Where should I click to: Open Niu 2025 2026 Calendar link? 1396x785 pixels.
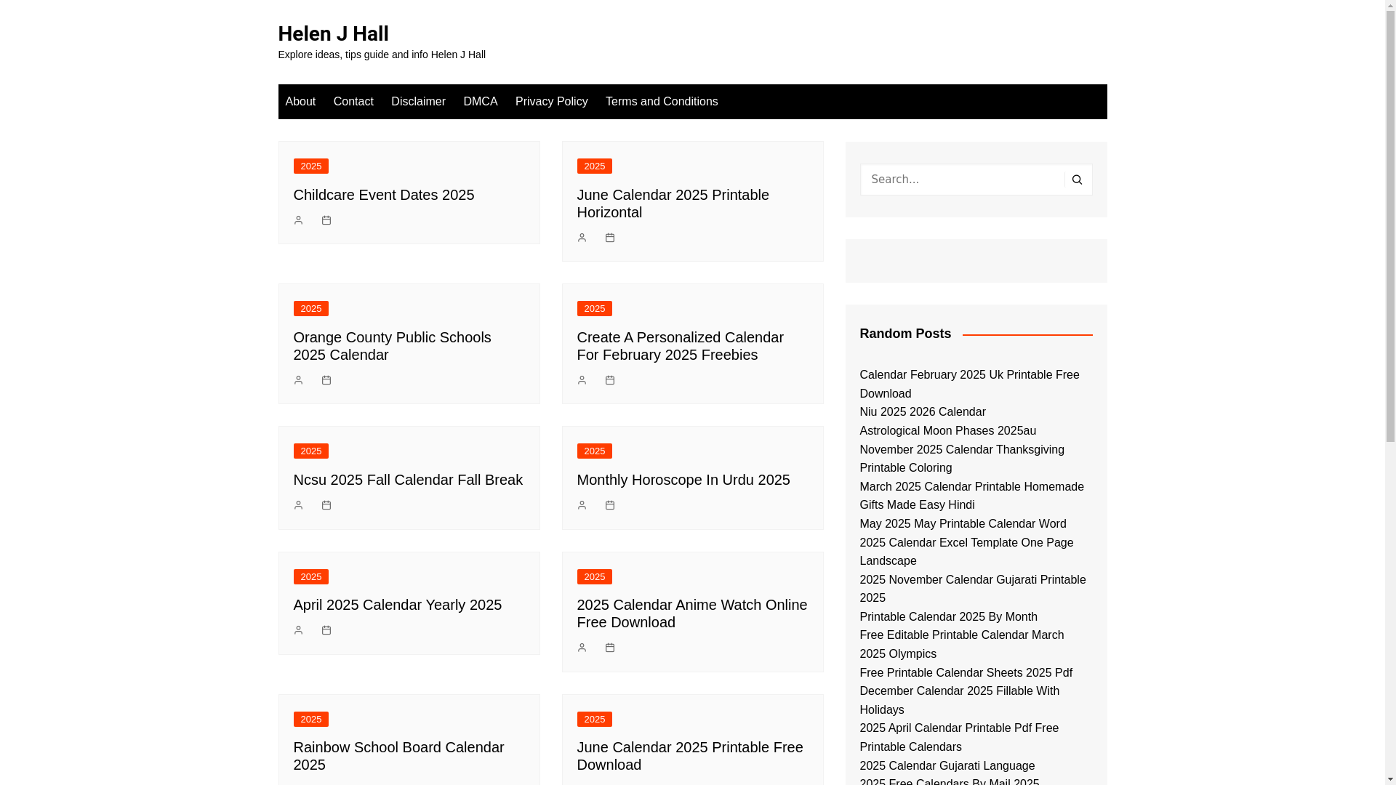click(923, 412)
